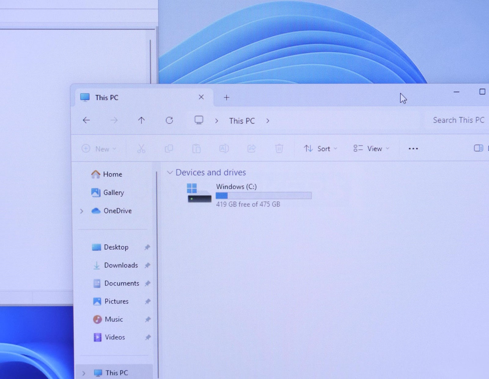The height and width of the screenshot is (379, 489).
Task: Click the Back navigation arrow
Action: [x=86, y=120]
